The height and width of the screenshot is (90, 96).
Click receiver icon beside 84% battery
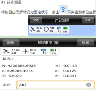(59, 30)
